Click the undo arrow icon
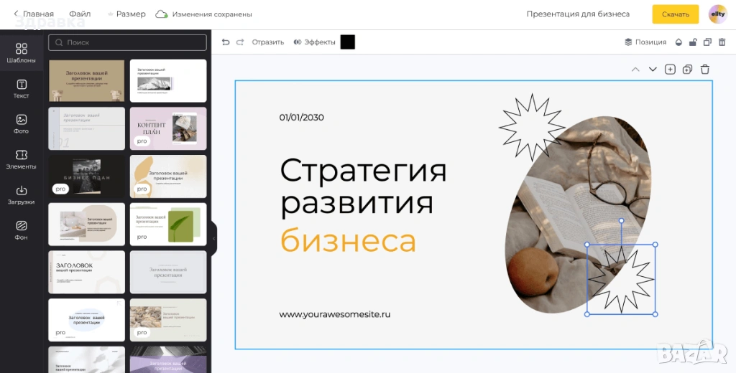This screenshot has height=373, width=736. [x=226, y=42]
